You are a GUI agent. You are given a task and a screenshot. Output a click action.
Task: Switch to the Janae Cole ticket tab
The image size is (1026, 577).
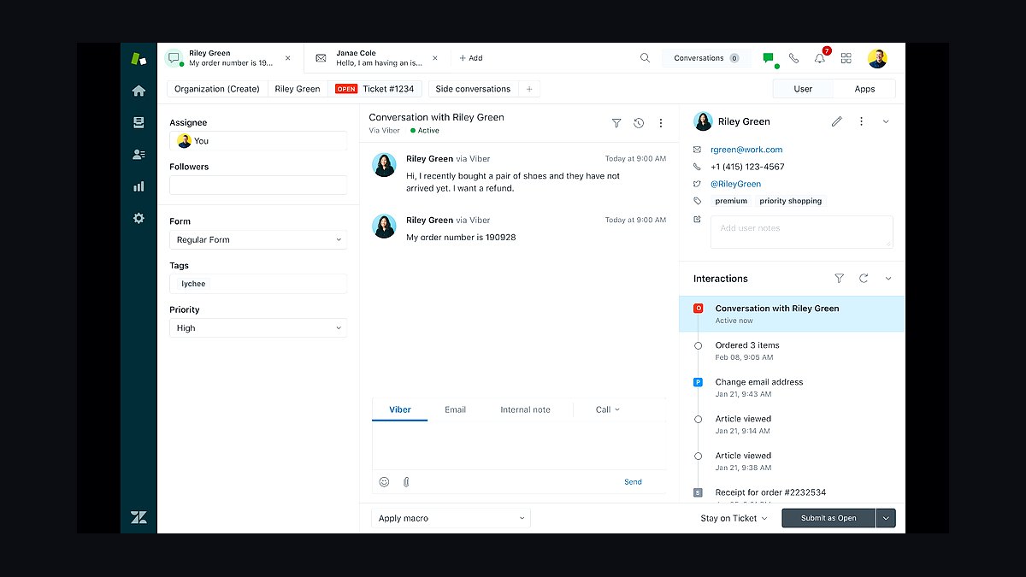point(377,58)
